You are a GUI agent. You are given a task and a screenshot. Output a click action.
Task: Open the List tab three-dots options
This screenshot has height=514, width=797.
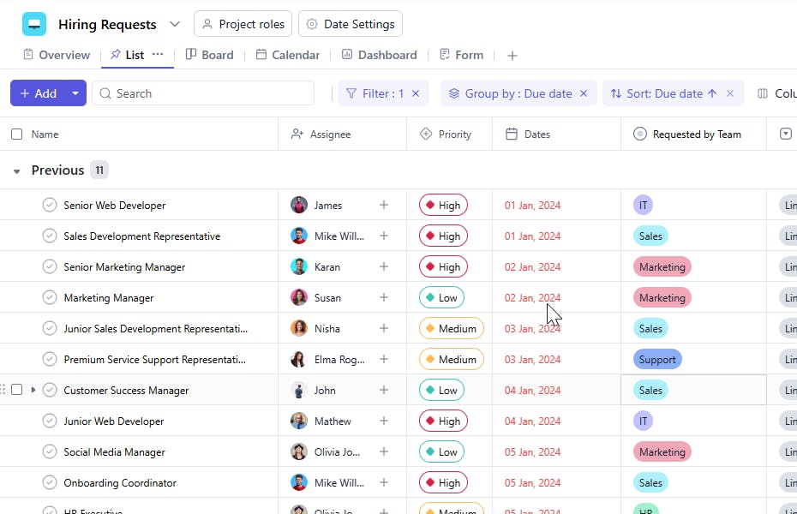point(158,54)
